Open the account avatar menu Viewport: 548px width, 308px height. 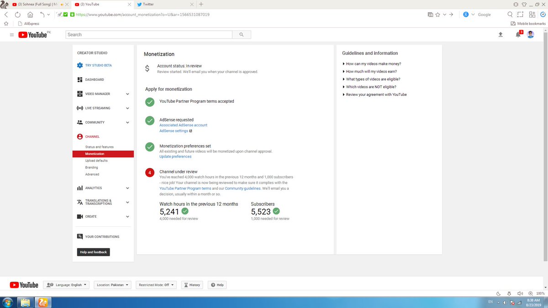coord(530,35)
